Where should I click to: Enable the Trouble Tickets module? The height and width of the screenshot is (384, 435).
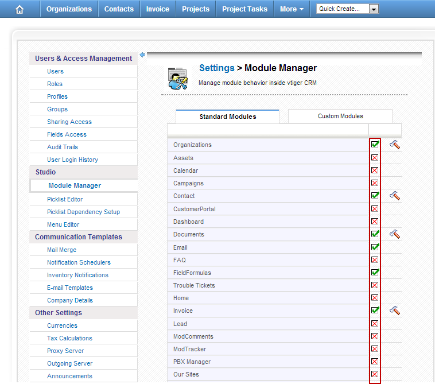(375, 285)
